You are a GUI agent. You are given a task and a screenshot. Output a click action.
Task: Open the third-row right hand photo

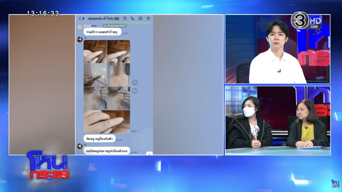(x=119, y=98)
